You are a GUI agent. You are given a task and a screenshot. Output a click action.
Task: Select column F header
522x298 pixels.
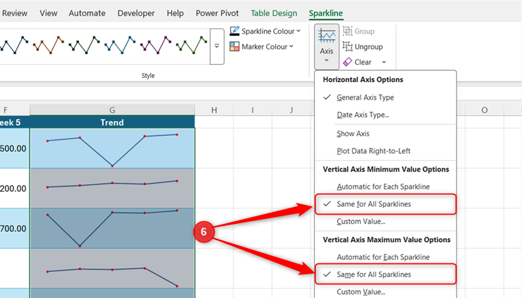pyautogui.click(x=15, y=110)
